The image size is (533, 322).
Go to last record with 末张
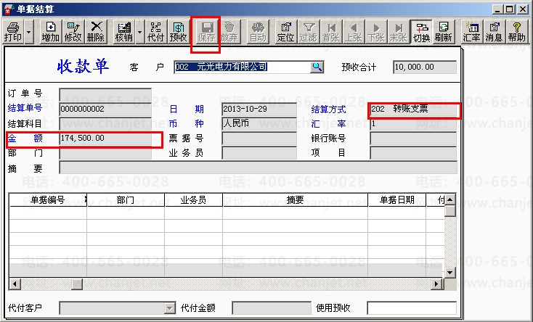coord(399,32)
